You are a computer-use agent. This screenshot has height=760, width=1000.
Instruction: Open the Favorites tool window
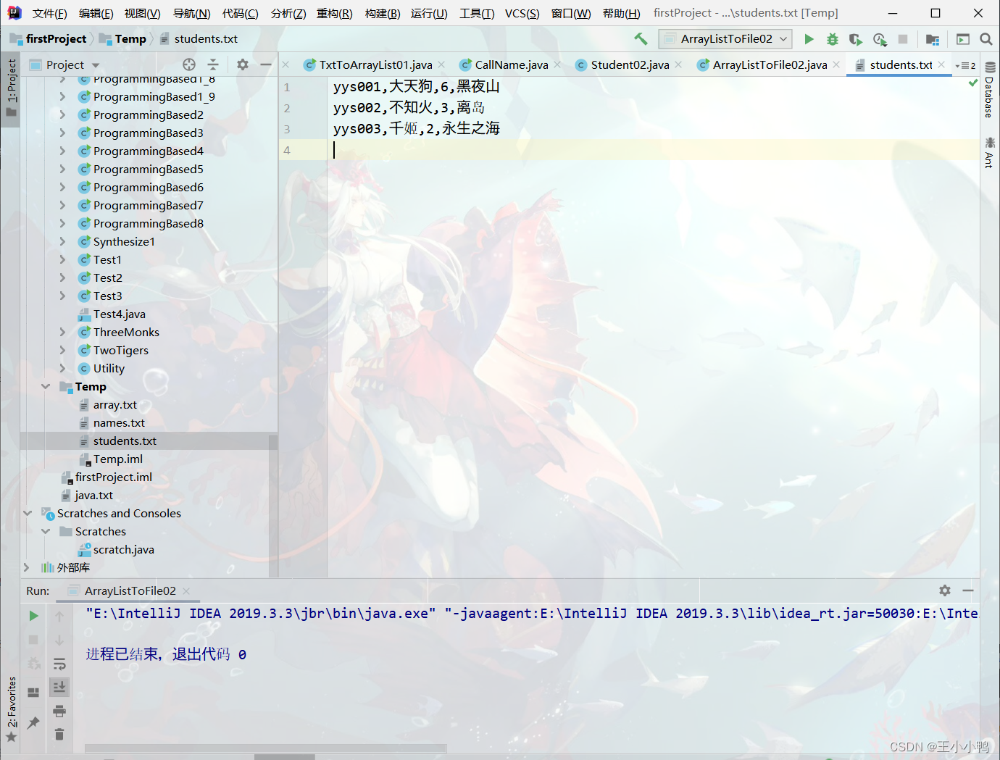(x=11, y=709)
